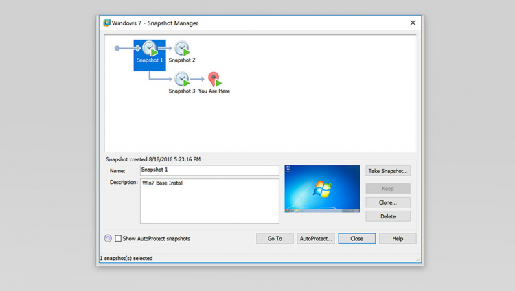Open AutoProtect... settings
Screen dimensions: 515x291
pos(316,238)
